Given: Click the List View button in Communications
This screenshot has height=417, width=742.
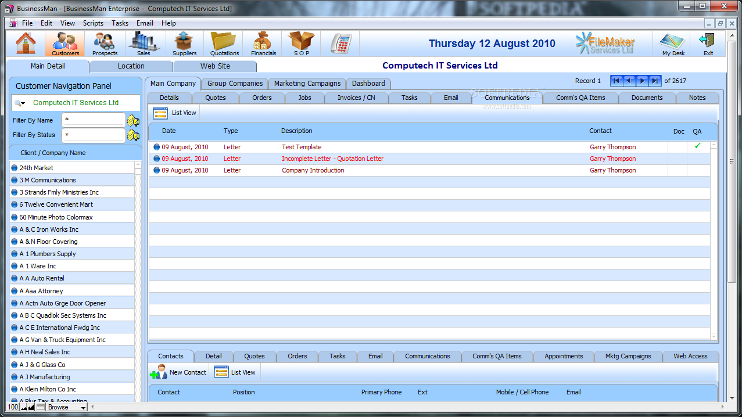Looking at the screenshot, I should [175, 113].
